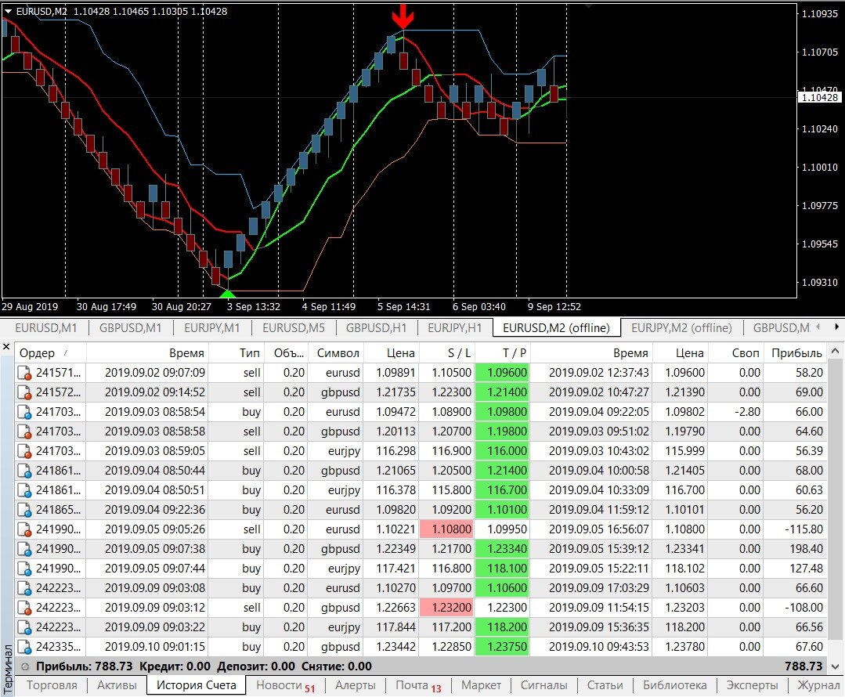
Task: Click the order icon of the 2019.09.02 09:14:52 gbpusd row
Action: tap(24, 392)
